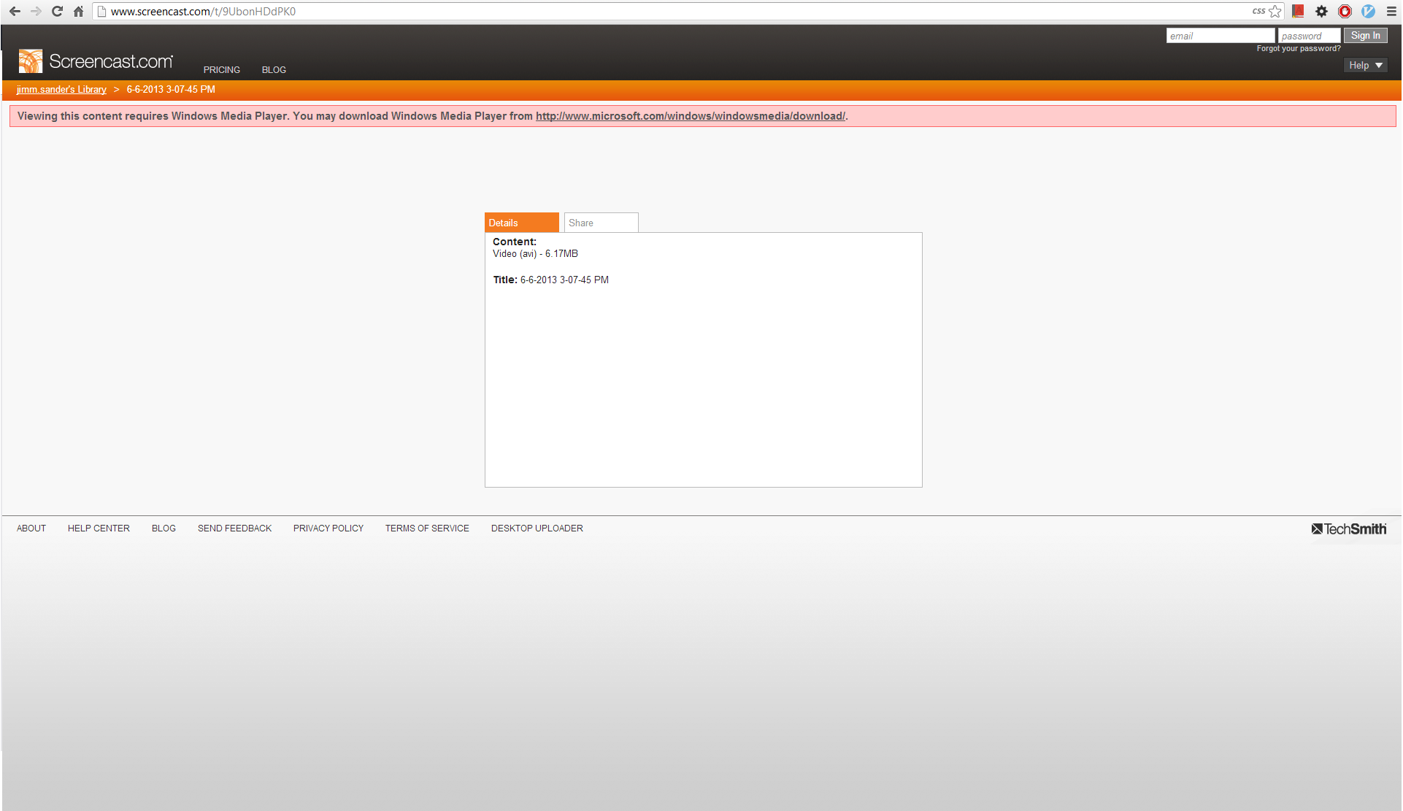Open the Forgot your password link
The width and height of the screenshot is (1403, 811).
point(1298,49)
